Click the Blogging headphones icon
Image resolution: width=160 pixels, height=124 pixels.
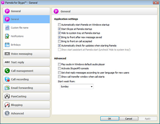pos(7,105)
